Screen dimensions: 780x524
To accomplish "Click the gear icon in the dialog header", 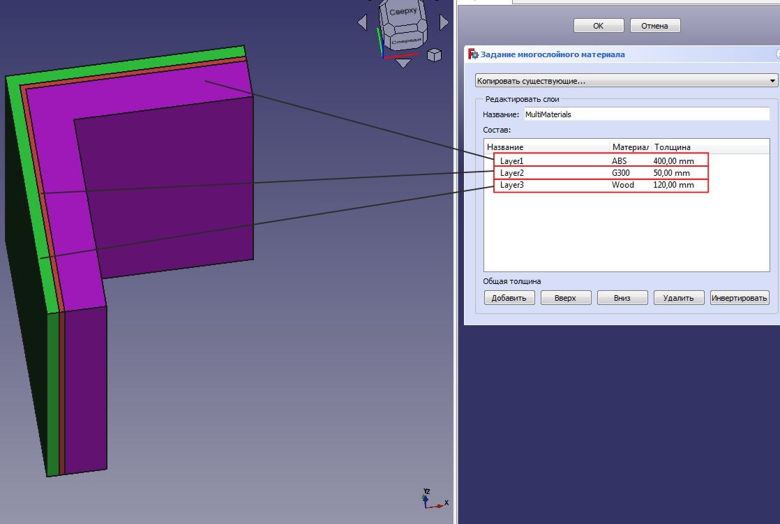I will pyautogui.click(x=477, y=54).
